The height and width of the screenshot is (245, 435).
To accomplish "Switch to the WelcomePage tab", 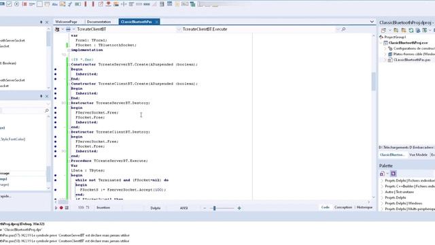I will pos(67,22).
